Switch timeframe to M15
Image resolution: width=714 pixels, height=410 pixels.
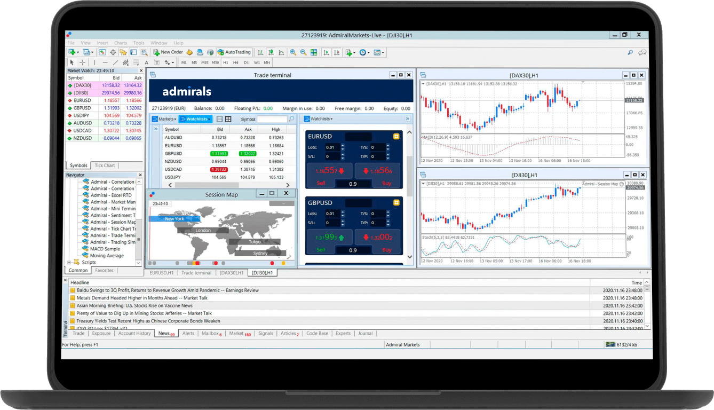[x=205, y=62]
